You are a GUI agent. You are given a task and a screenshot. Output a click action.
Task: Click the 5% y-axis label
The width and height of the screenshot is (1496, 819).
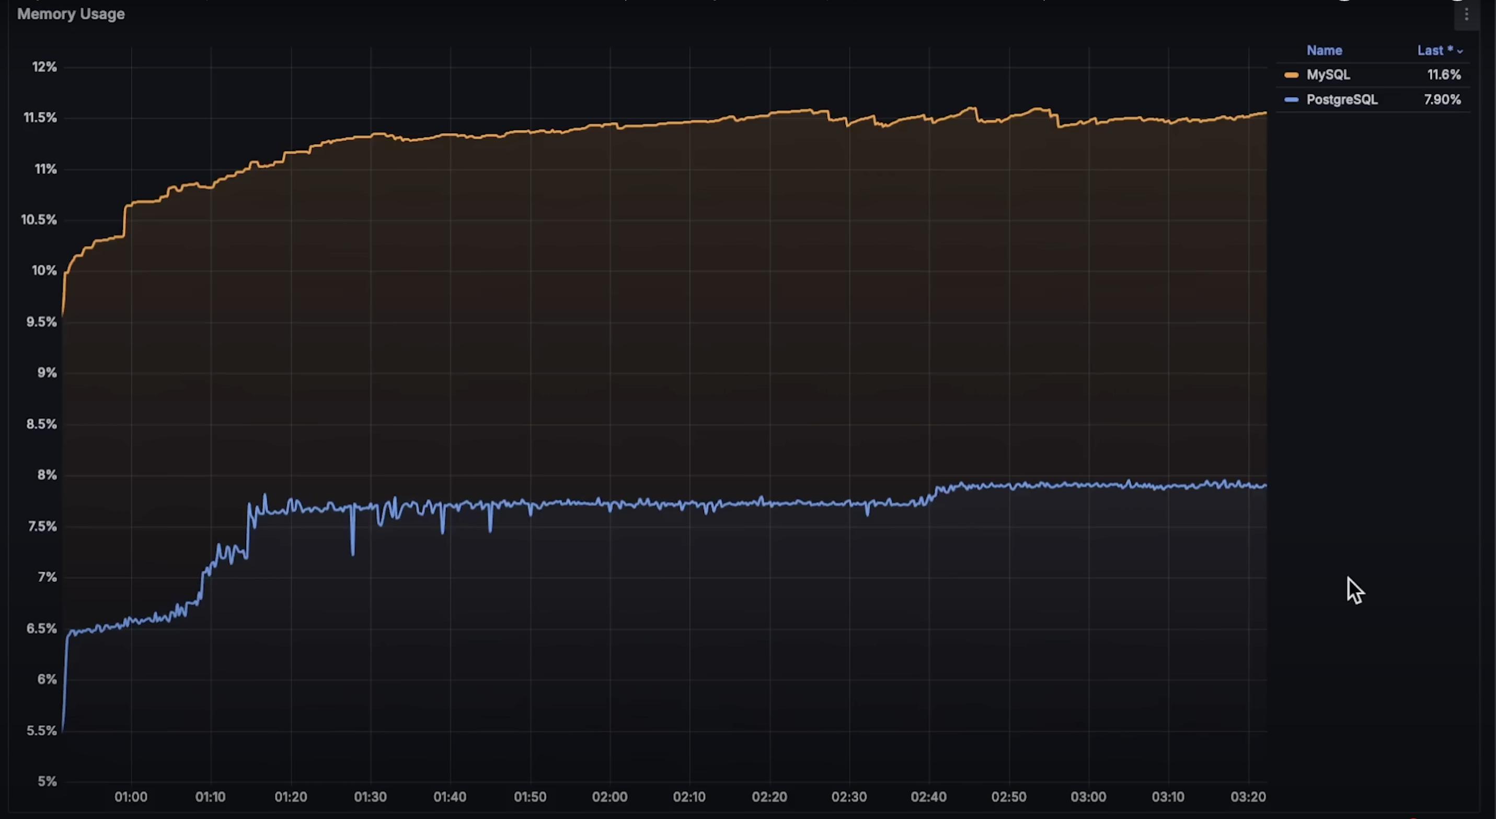coord(47,781)
